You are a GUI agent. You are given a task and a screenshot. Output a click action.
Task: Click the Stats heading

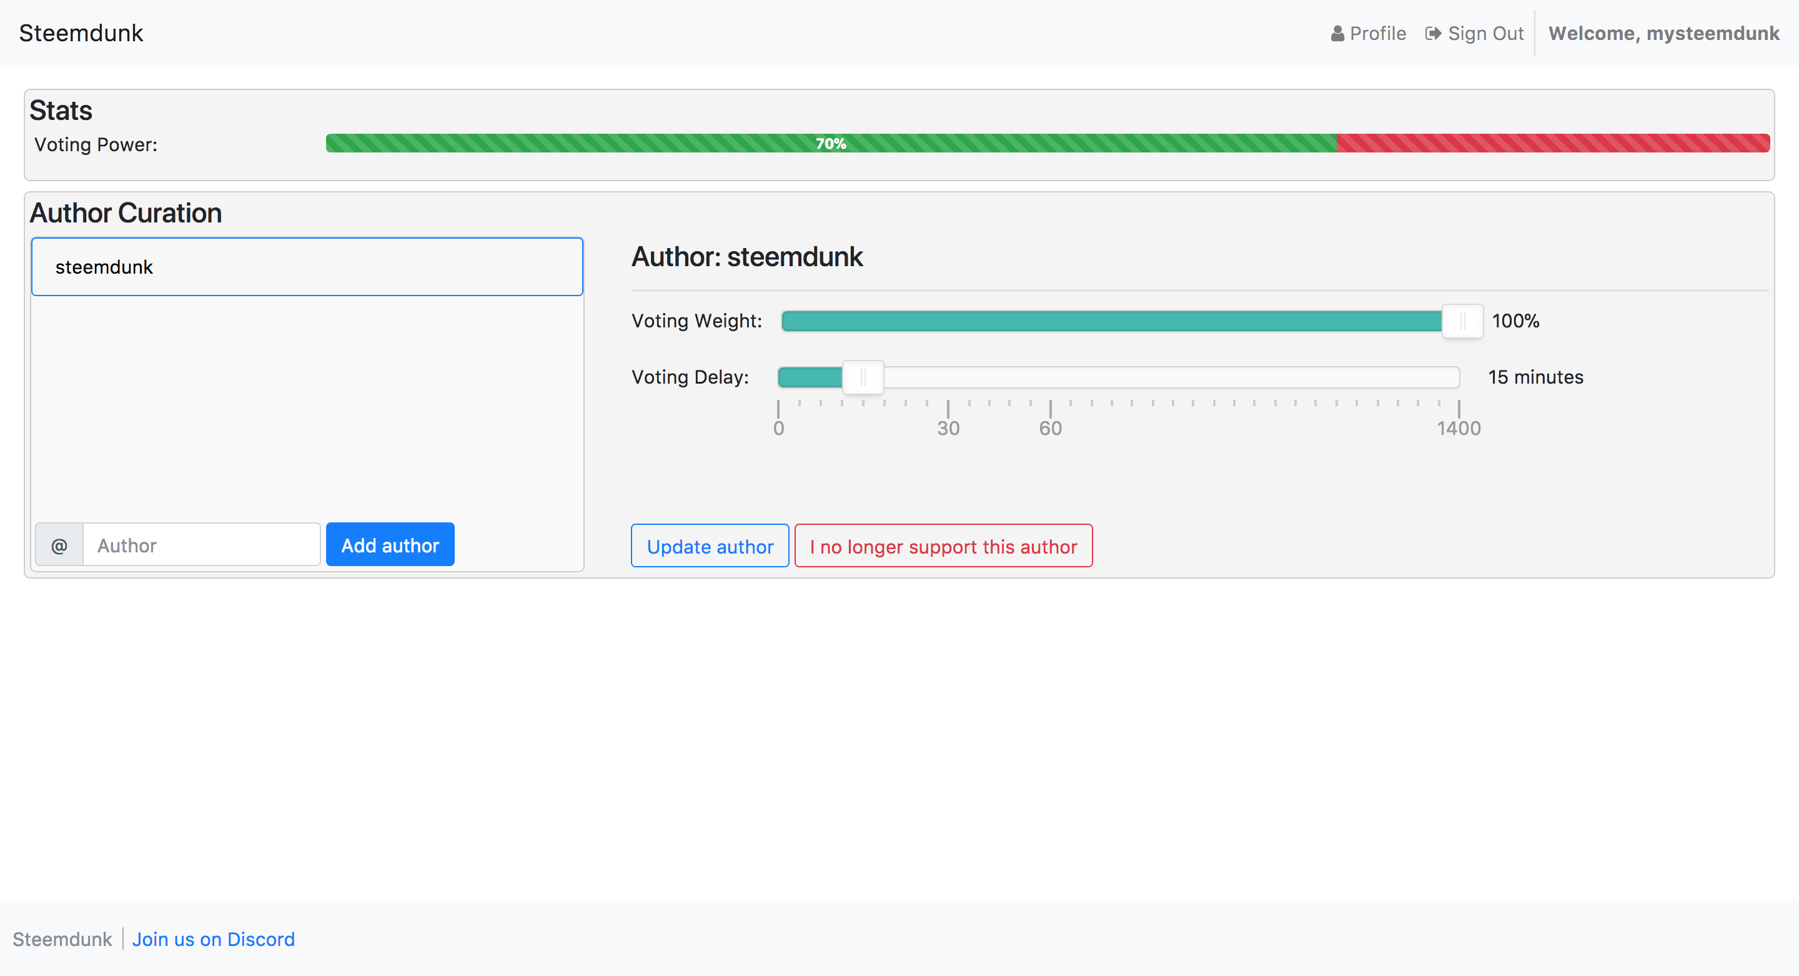61,111
